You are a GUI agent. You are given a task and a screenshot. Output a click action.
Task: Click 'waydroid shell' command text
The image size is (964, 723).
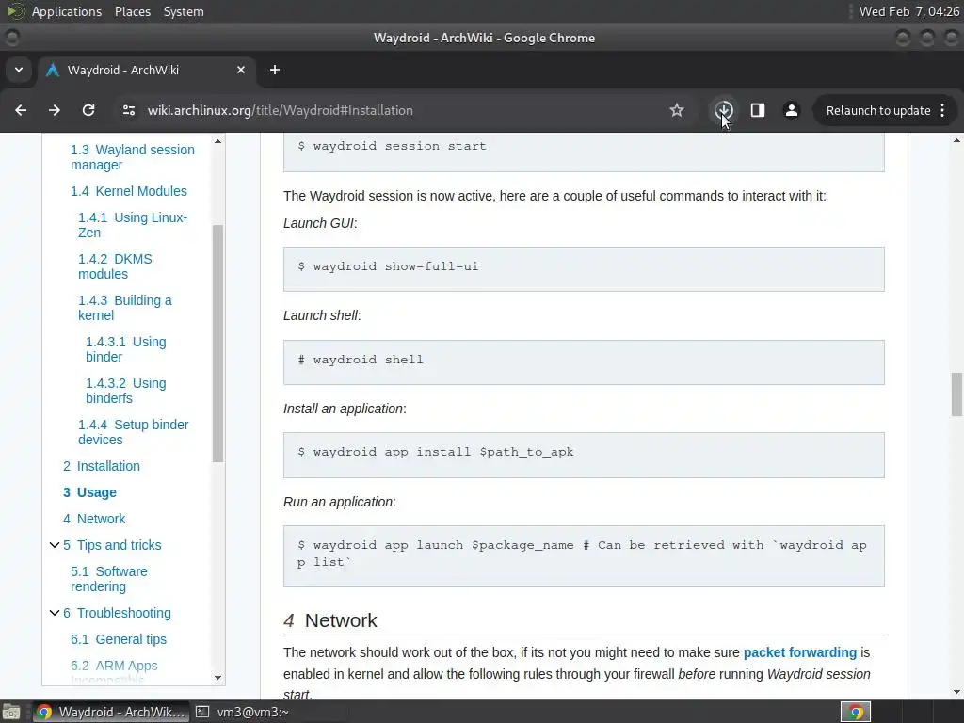tap(368, 360)
